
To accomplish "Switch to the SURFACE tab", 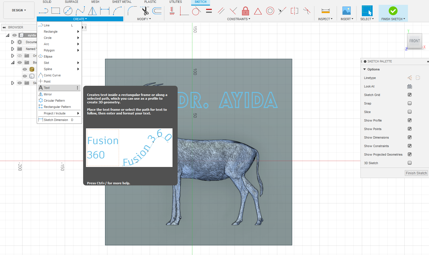I will tap(71, 2).
